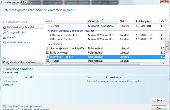Click the Tööriistaribad ja laiendid gear icon
Image resolution: width=170 pixels, height=110 pixels.
(x=5, y=27)
